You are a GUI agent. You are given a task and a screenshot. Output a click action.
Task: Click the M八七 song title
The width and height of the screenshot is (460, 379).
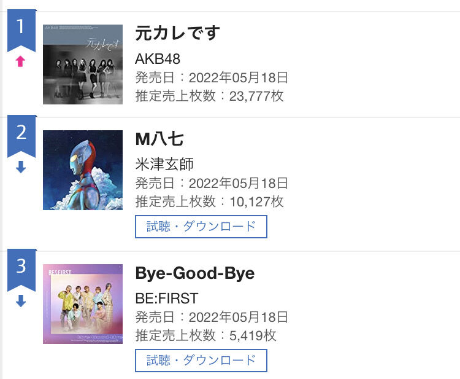click(x=159, y=139)
